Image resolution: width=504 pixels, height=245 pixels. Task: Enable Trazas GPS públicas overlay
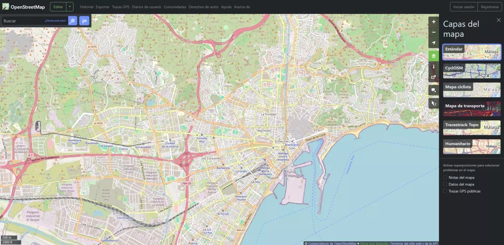pyautogui.click(x=445, y=191)
